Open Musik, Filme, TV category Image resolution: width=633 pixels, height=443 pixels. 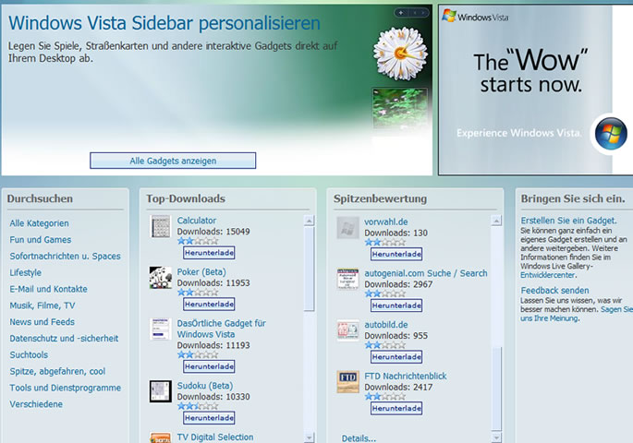point(43,305)
